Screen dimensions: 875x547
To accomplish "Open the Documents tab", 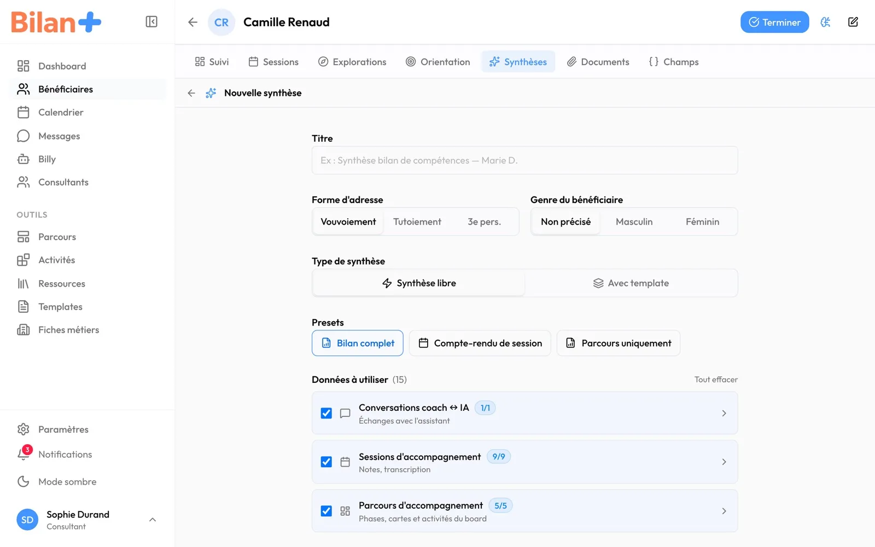I will (598, 62).
